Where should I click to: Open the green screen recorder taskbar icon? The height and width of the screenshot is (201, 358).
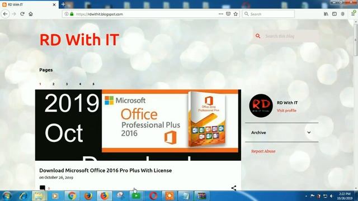pyautogui.click(x=136, y=196)
